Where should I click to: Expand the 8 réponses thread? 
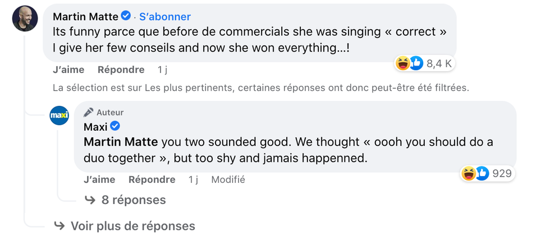[134, 200]
